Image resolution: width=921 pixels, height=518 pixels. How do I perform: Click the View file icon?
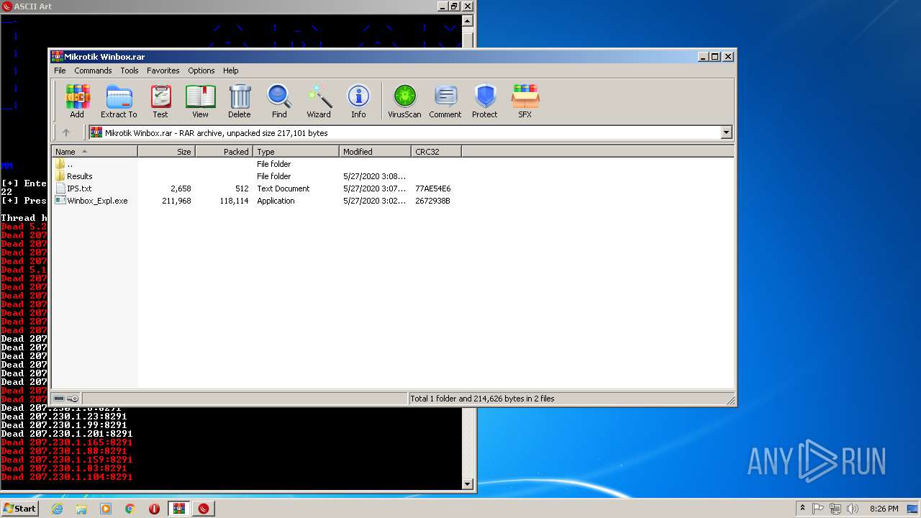coord(200,101)
